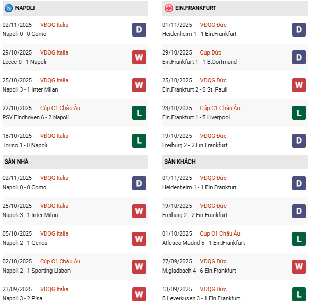This screenshot has height=306, width=309.
Task: Click loss badge for PSV Eindhoven 6 - 2 Napoli
Action: 139,113
